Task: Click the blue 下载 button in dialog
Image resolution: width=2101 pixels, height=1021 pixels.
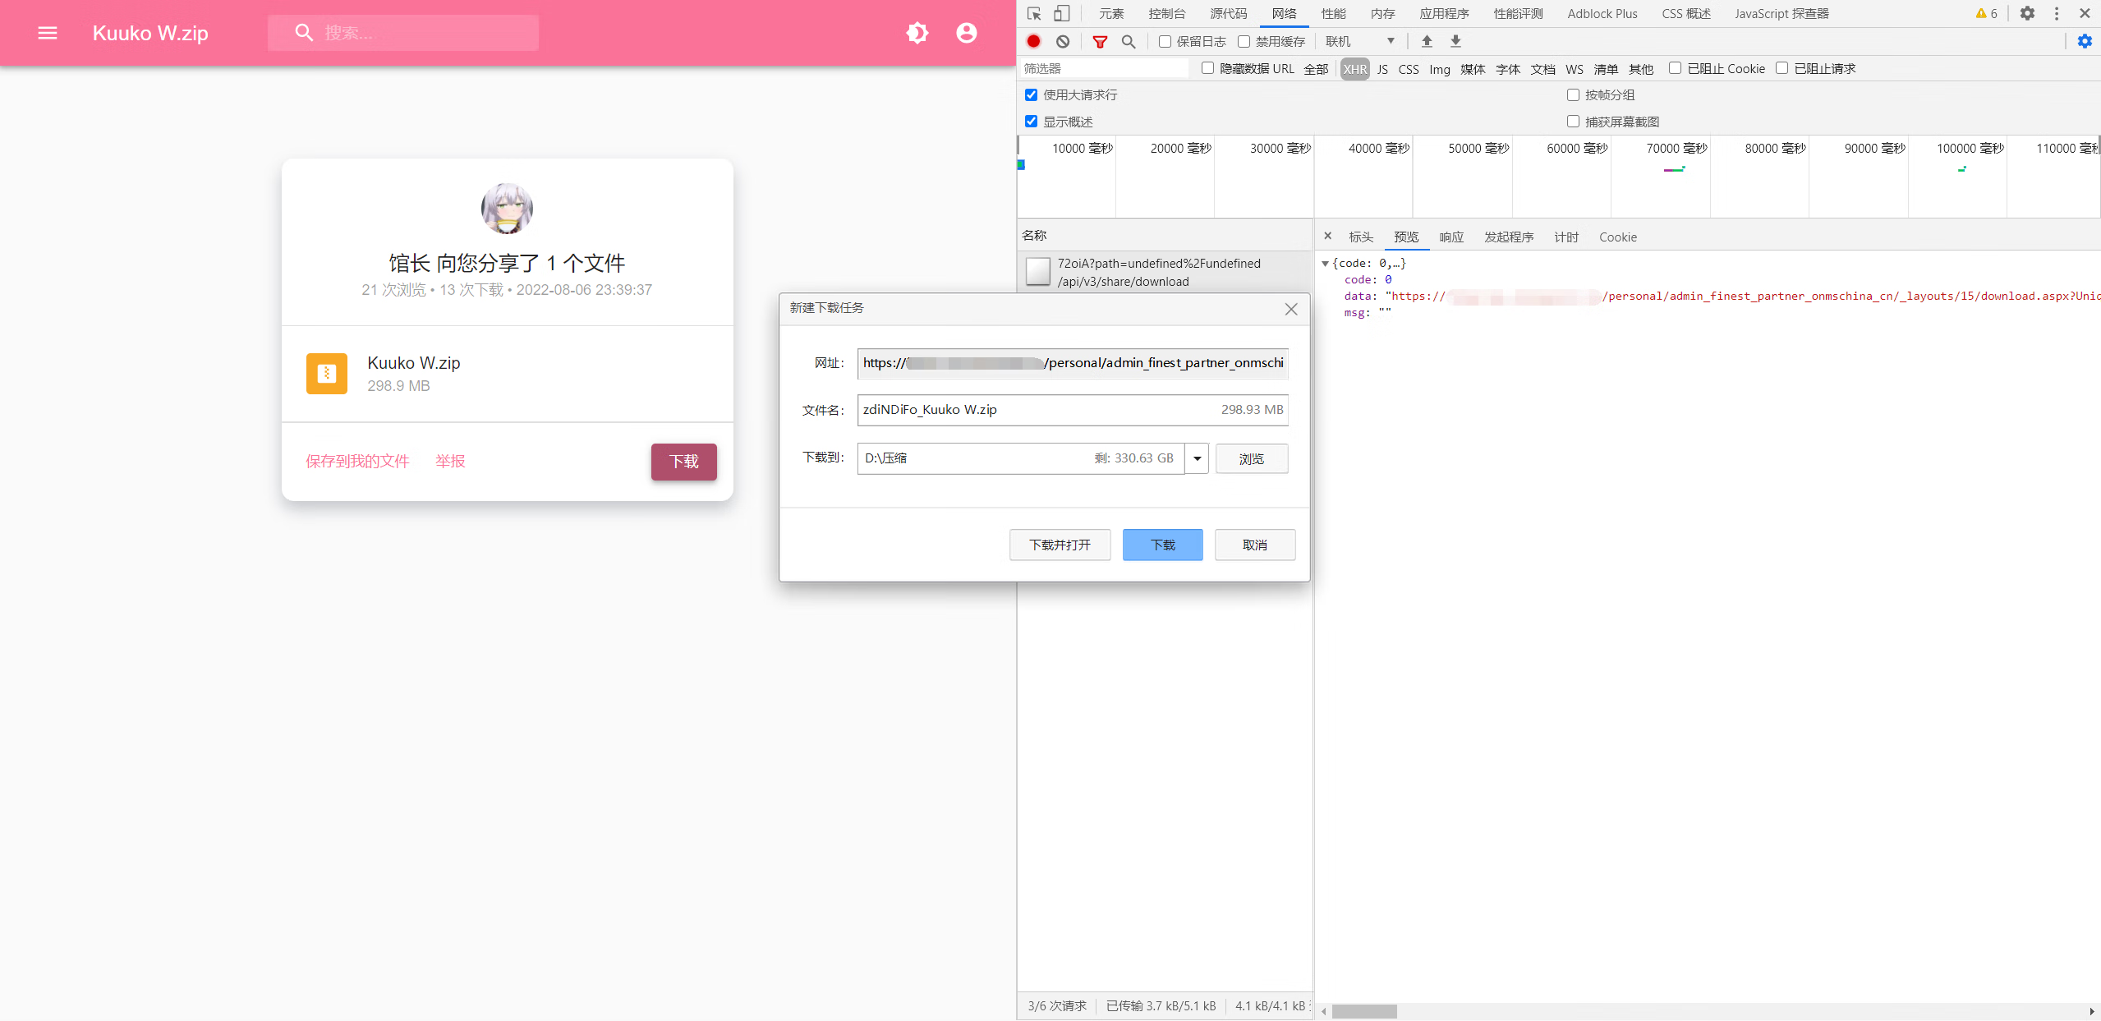Action: click(x=1162, y=545)
